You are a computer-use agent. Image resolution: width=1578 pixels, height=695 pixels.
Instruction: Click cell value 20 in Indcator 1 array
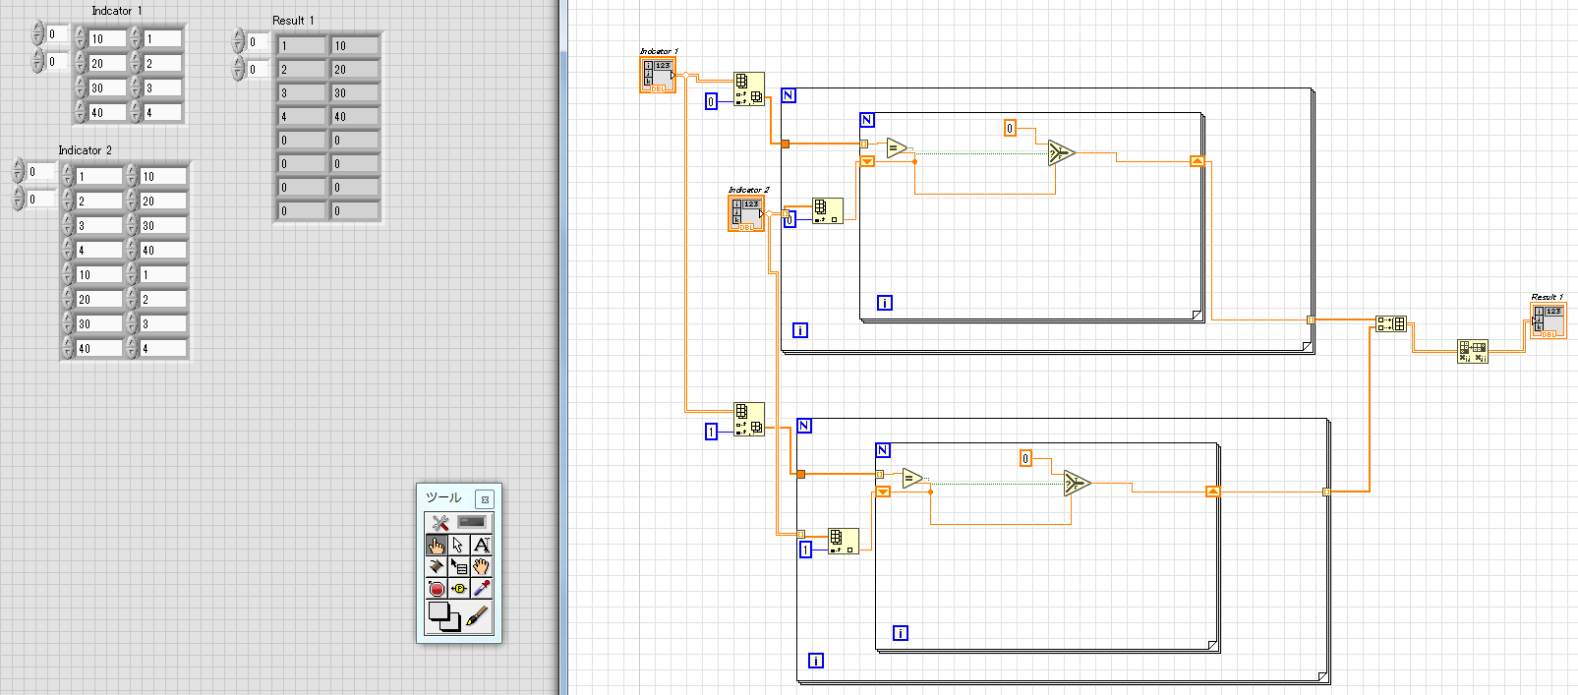107,63
